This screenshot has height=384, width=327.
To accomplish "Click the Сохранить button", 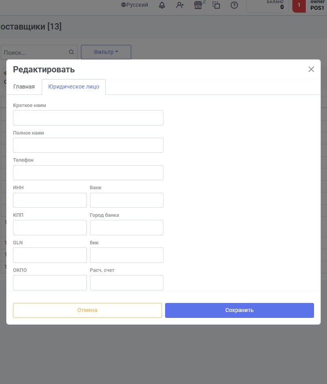I will coord(239,310).
